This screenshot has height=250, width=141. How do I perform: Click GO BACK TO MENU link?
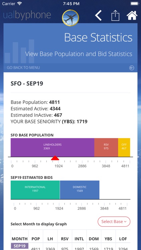[23, 68]
